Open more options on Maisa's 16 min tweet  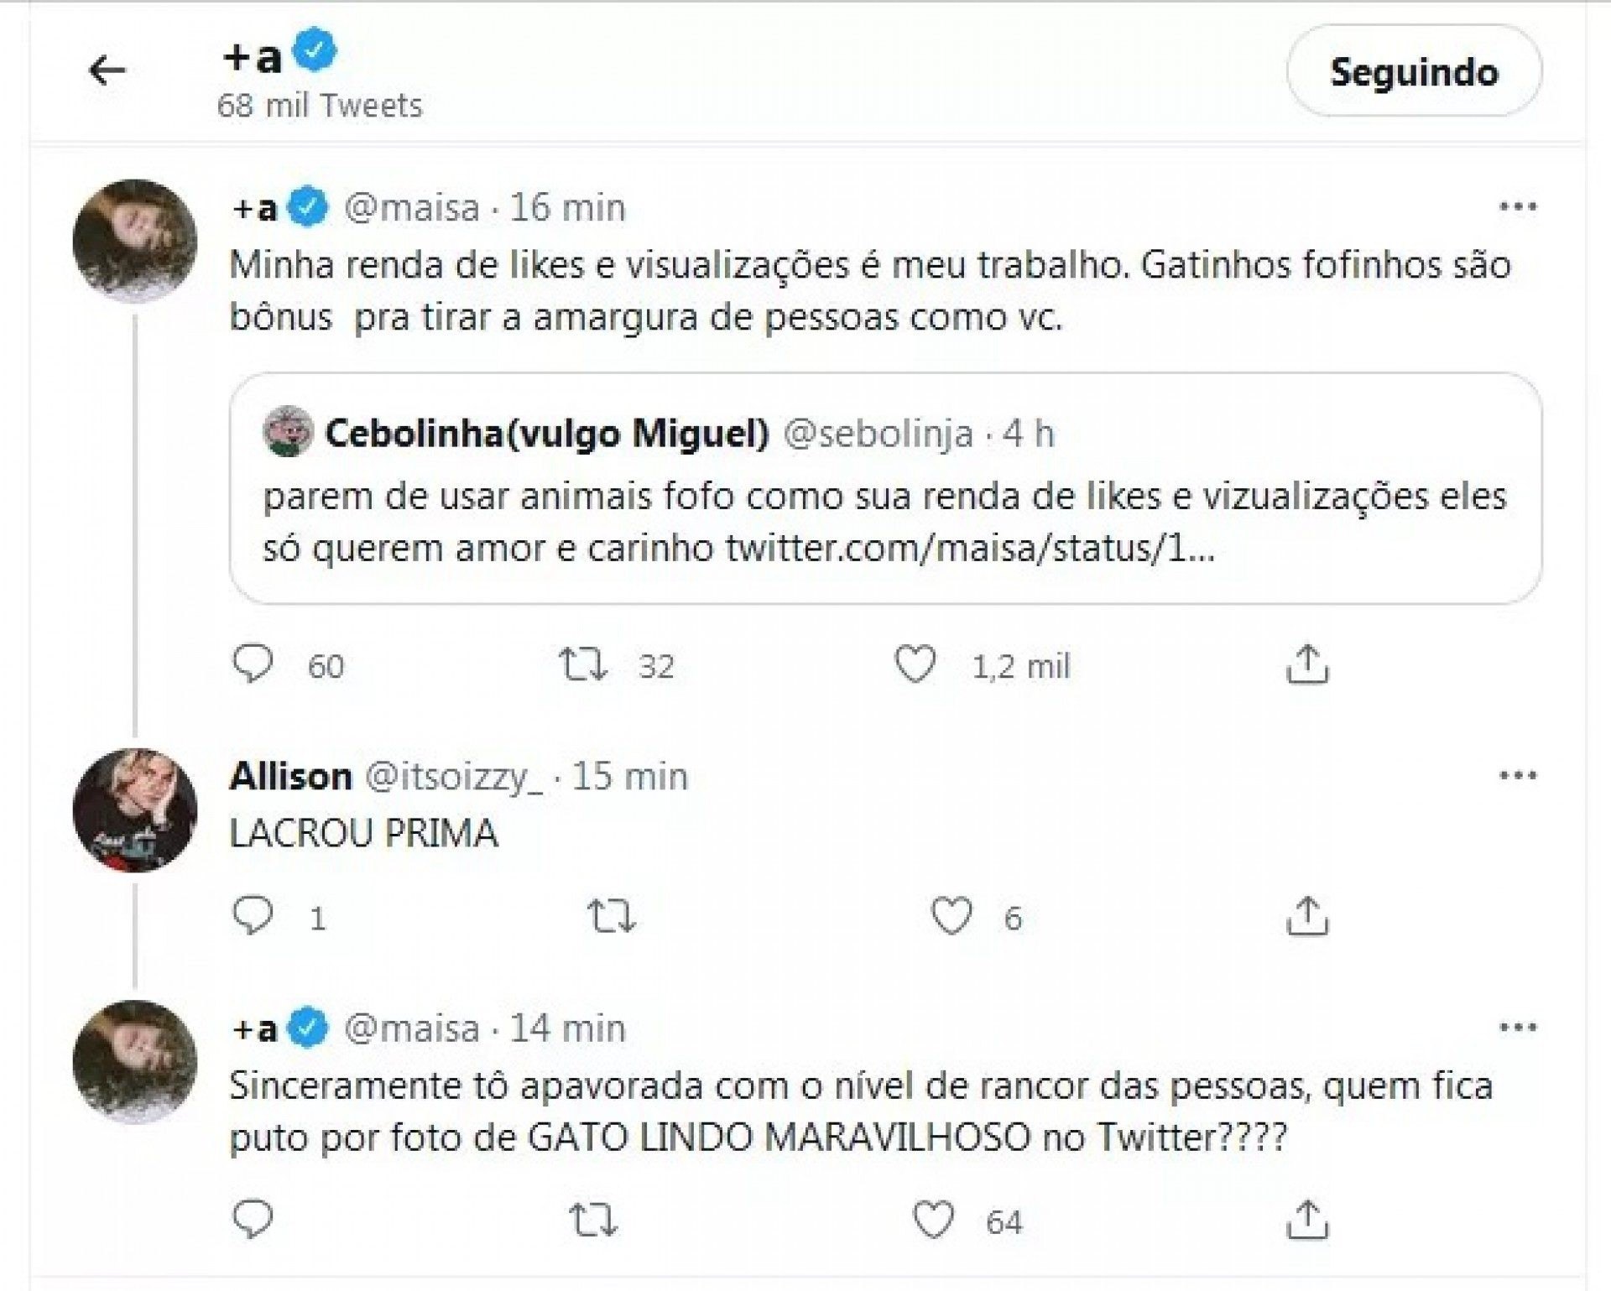[x=1517, y=207]
